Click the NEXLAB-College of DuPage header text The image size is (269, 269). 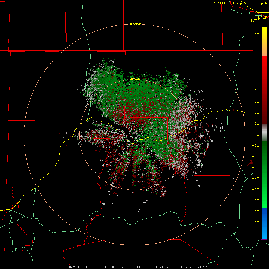241,3
